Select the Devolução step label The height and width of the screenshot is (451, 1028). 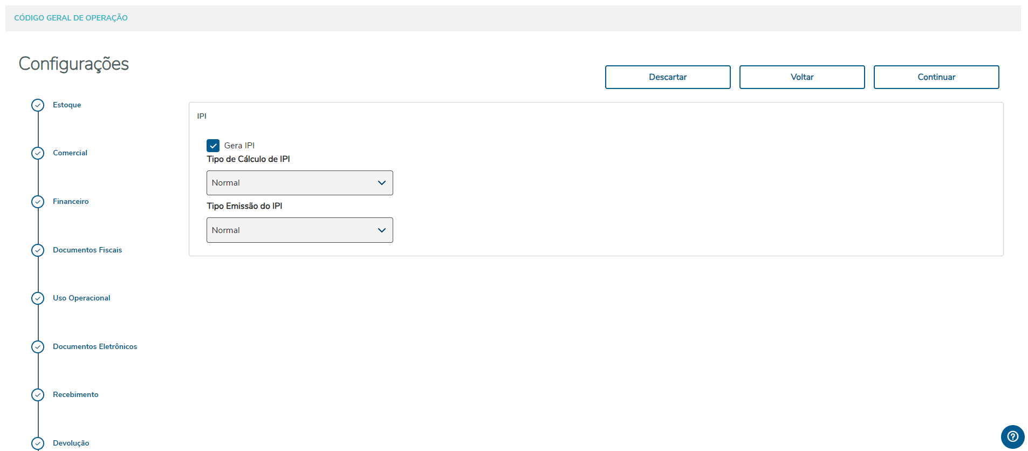click(x=71, y=443)
